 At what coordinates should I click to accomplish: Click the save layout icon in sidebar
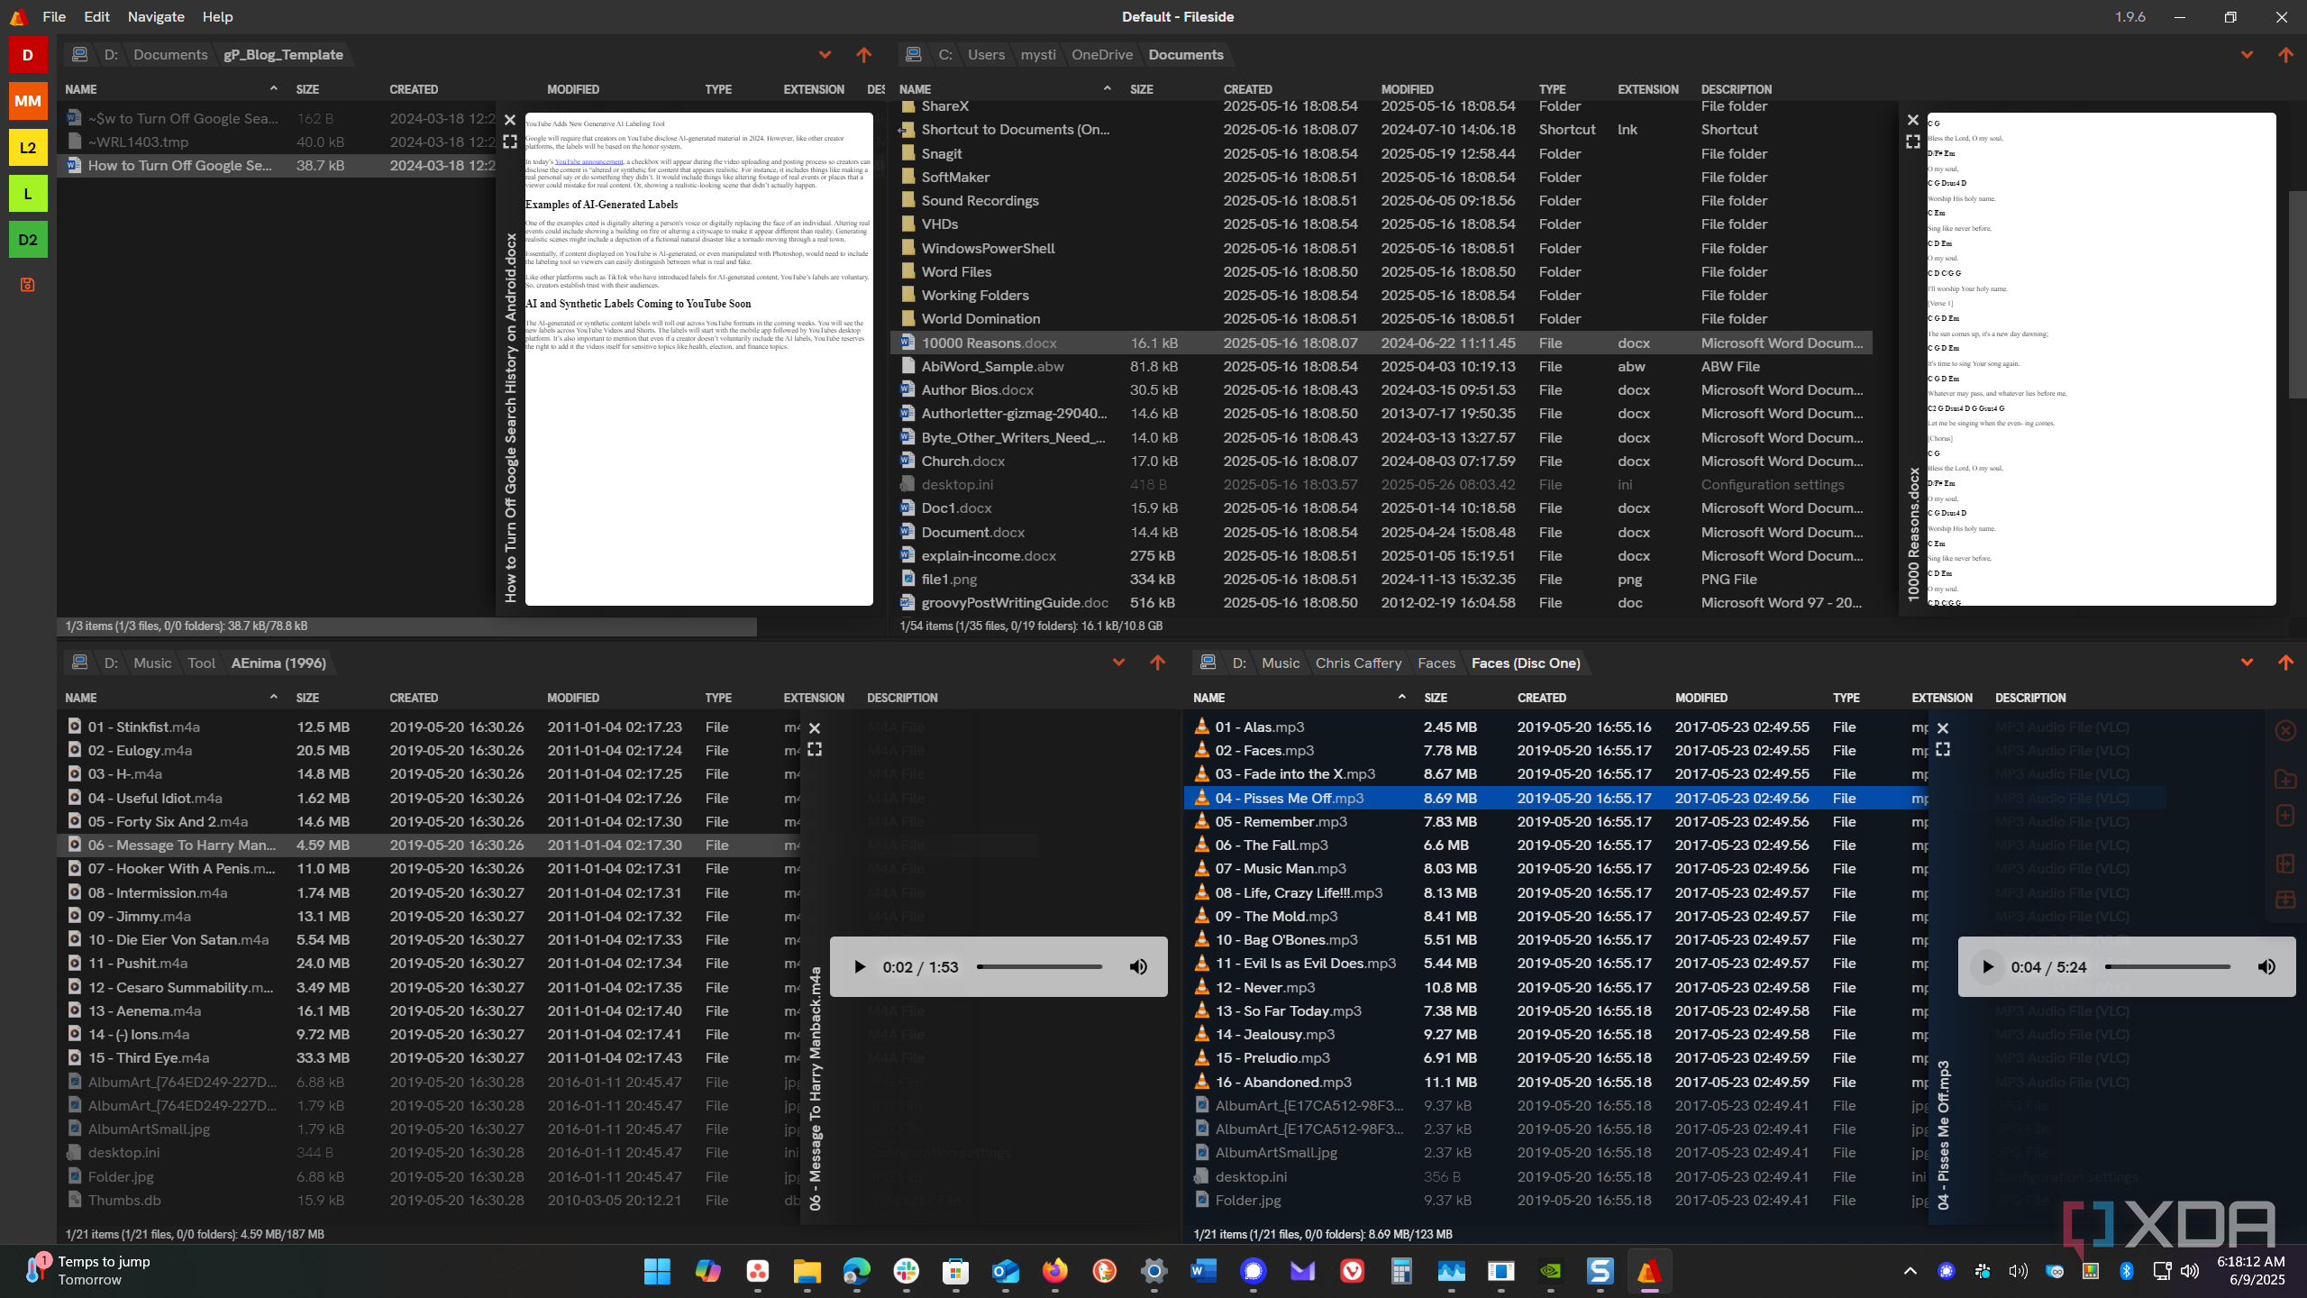pyautogui.click(x=28, y=285)
